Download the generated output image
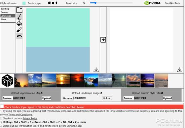Image resolution: width=185 pixels, height=128 pixels. point(180,70)
